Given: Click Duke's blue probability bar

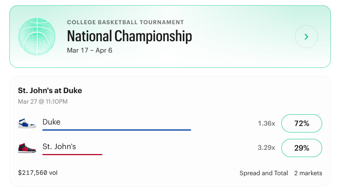Looking at the screenshot, I should (x=116, y=130).
